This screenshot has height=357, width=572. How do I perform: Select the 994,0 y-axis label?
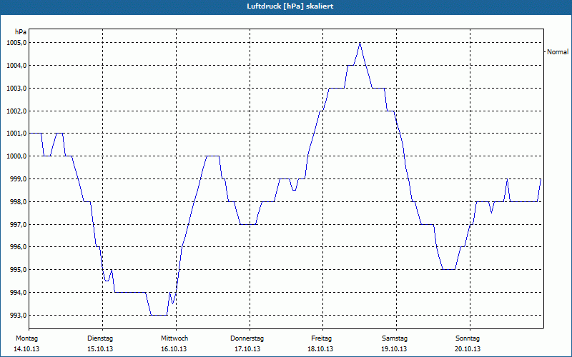pyautogui.click(x=19, y=293)
